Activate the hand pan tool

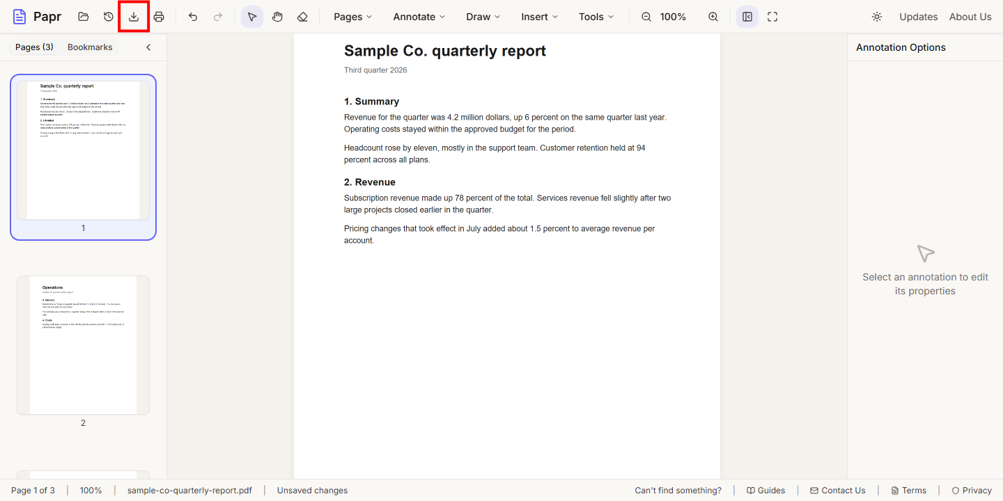(x=277, y=17)
